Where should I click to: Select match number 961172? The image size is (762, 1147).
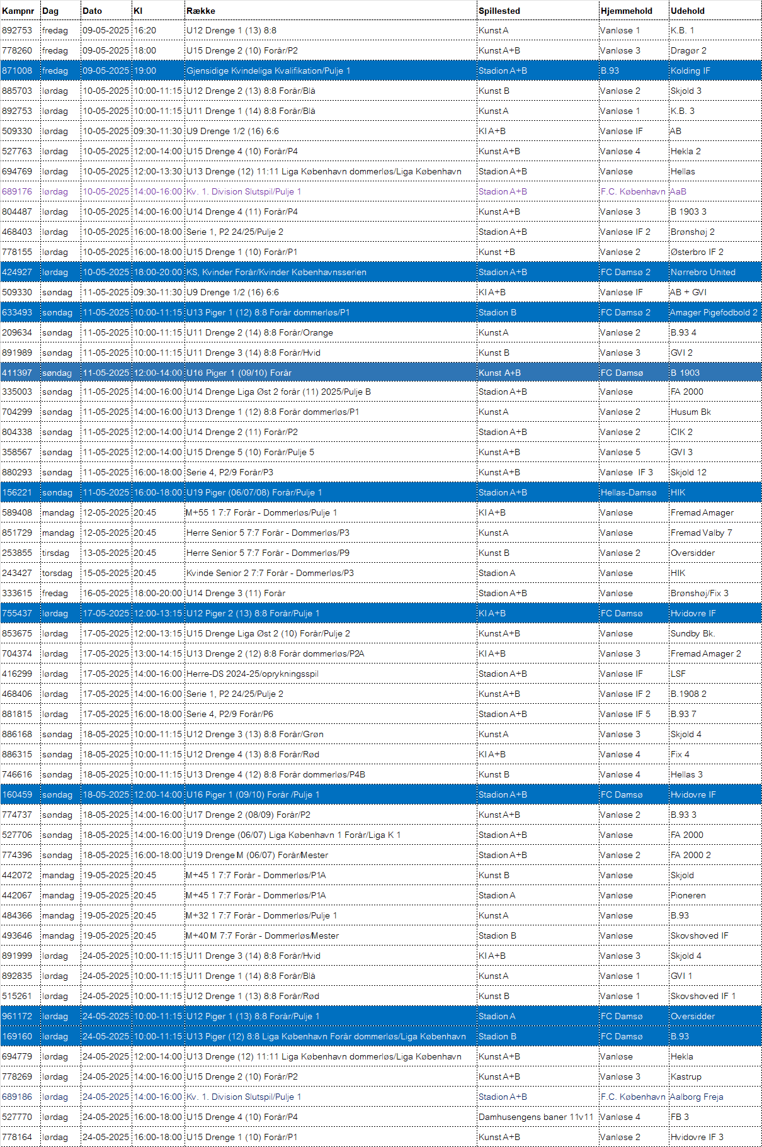(17, 1016)
